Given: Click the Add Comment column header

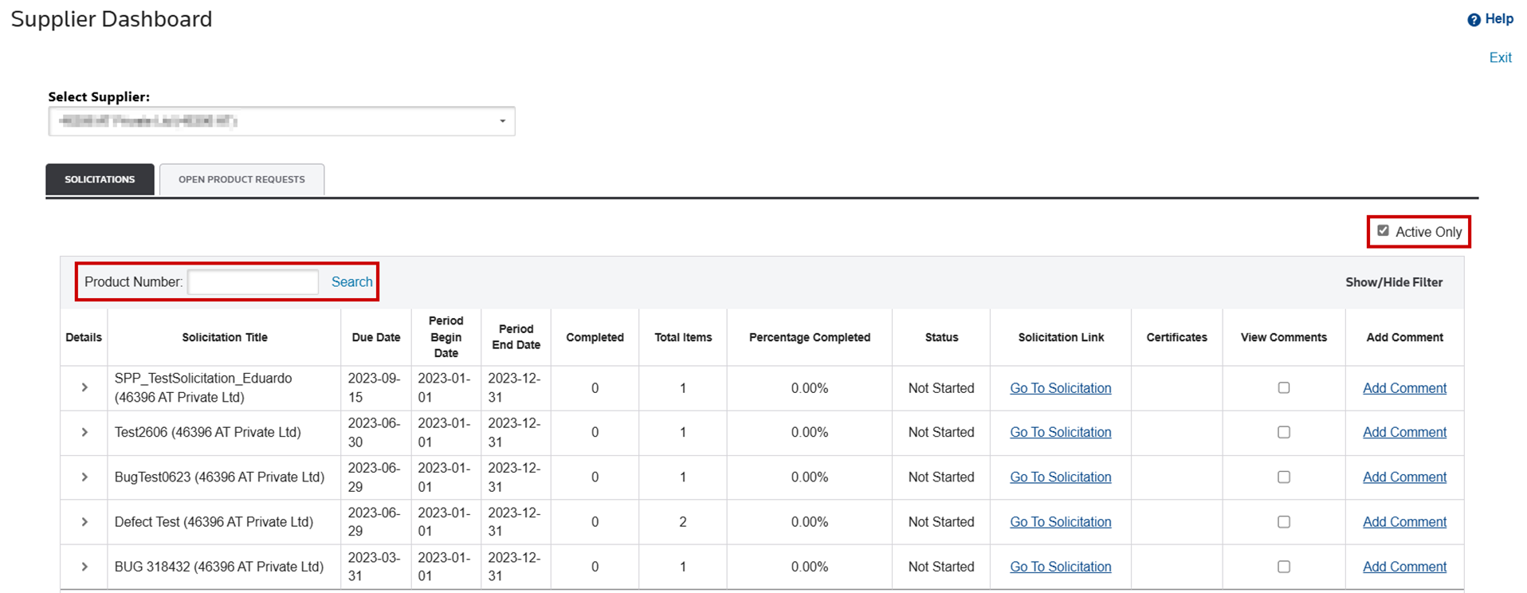Looking at the screenshot, I should [1404, 337].
